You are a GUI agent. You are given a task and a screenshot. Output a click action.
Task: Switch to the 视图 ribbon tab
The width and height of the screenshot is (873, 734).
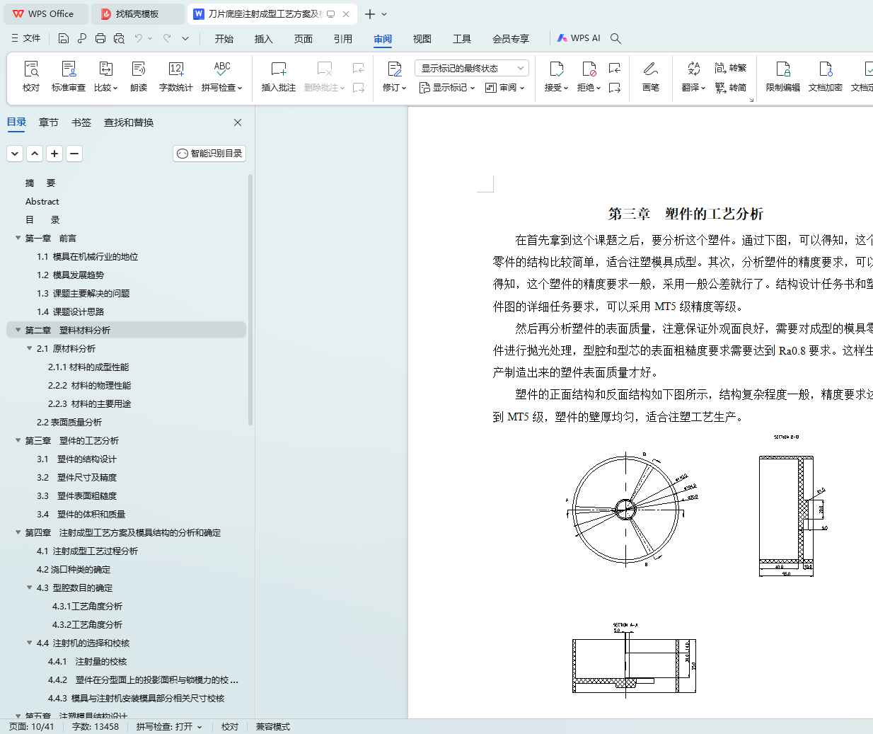point(422,39)
